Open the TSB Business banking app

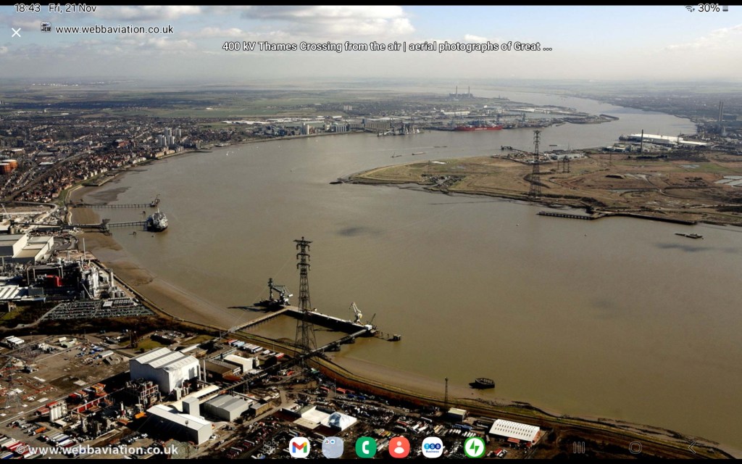pos(433,447)
